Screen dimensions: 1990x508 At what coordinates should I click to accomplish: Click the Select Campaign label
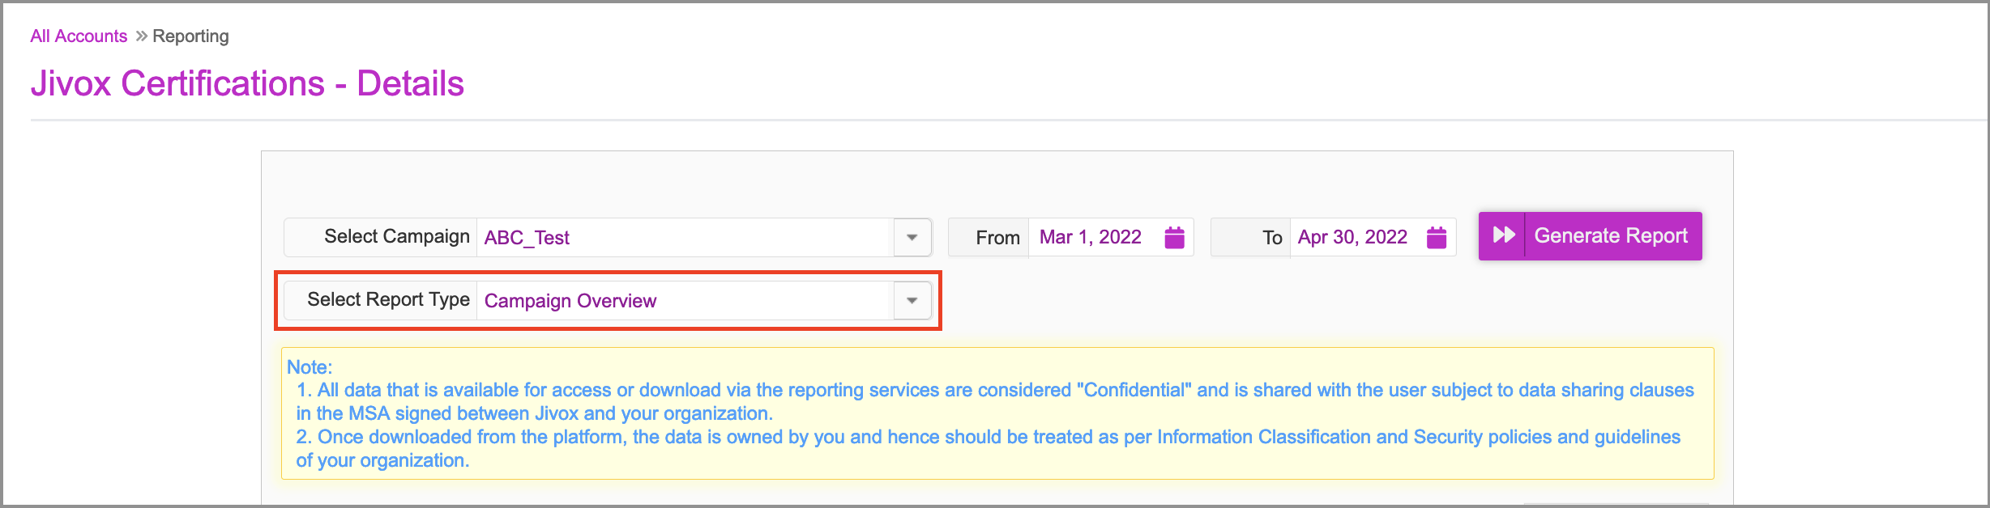pos(397,236)
